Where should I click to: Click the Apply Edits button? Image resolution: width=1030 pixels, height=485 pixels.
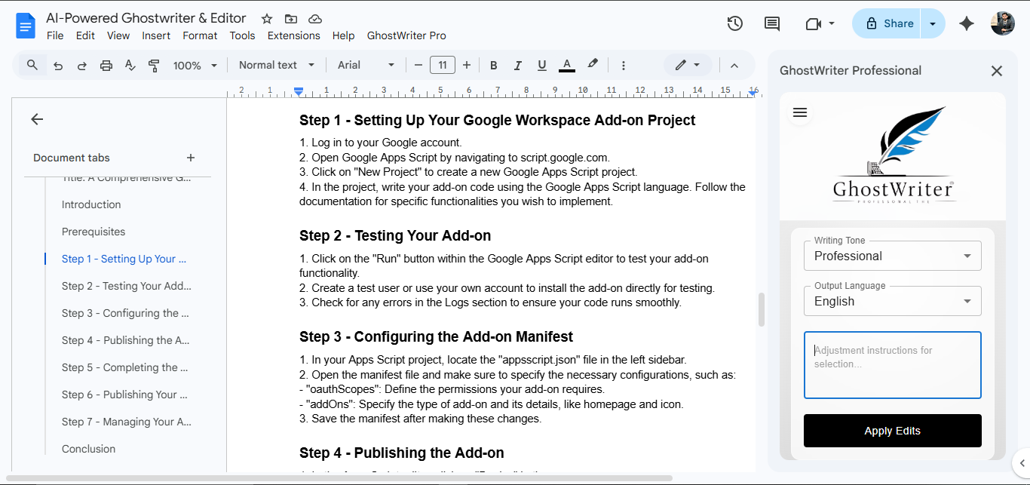click(x=892, y=431)
